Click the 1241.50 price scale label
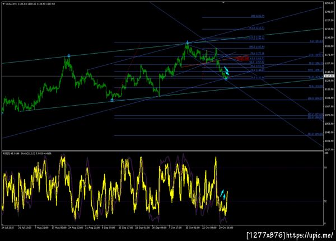Viewport: 336px width, 241px height. [329, 12]
